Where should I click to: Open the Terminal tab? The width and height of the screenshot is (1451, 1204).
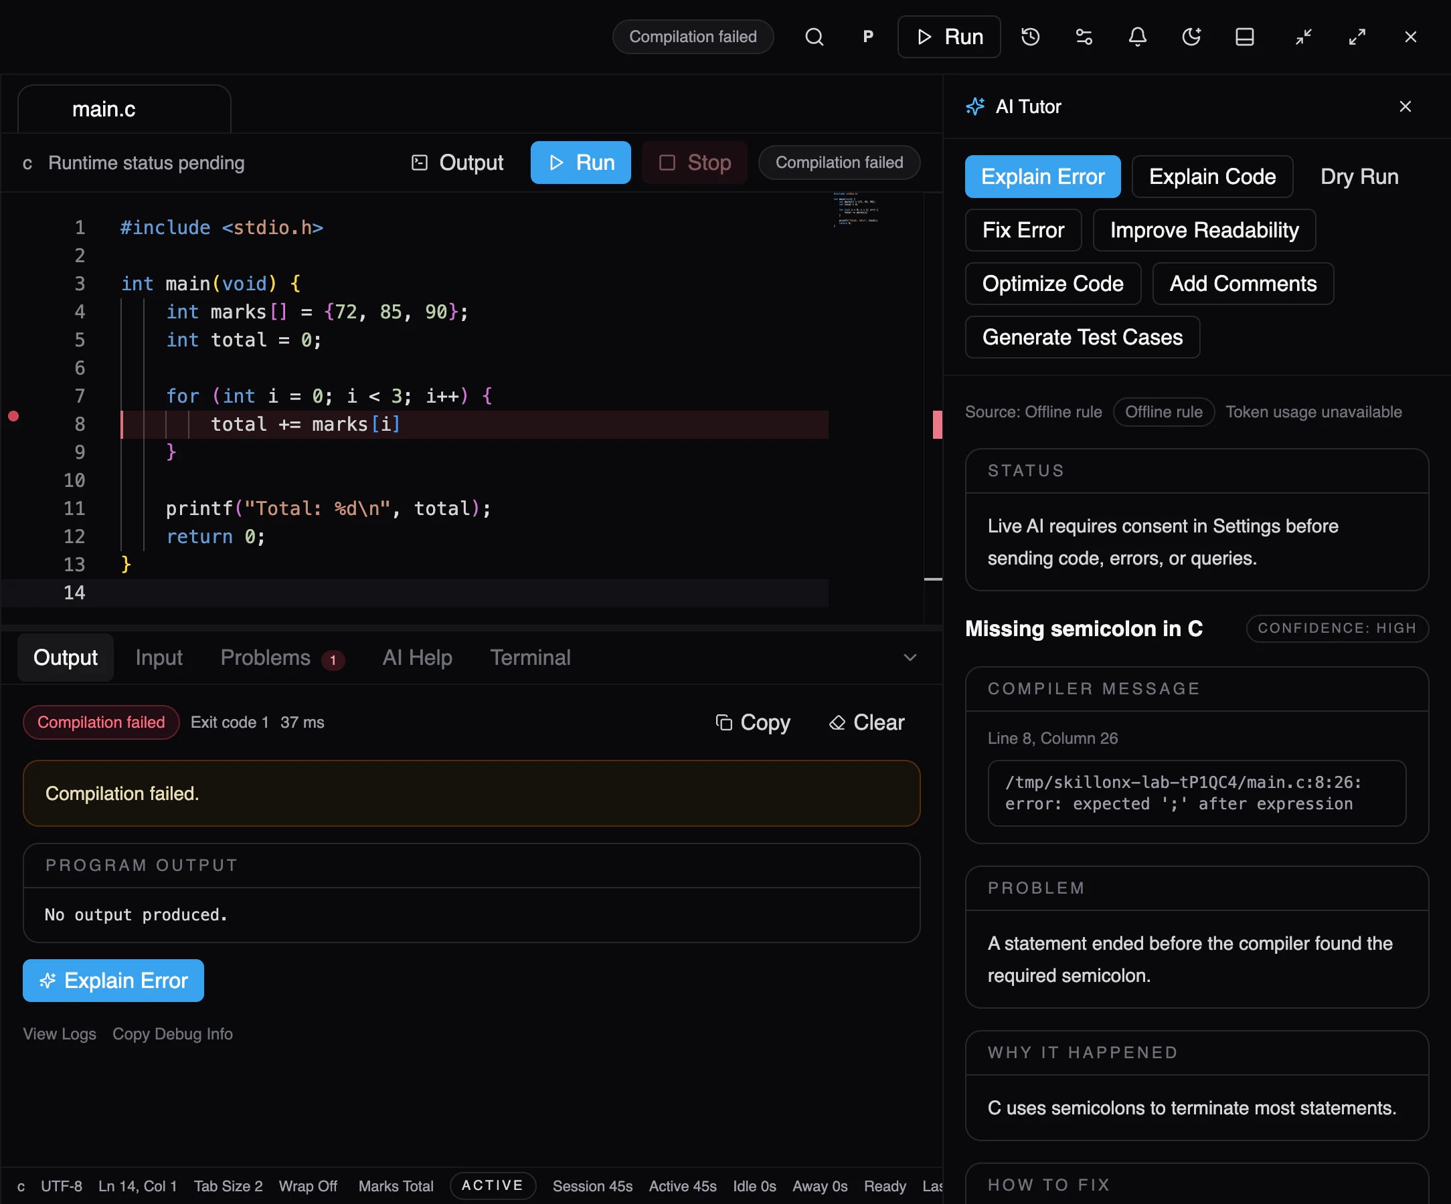pos(530,658)
